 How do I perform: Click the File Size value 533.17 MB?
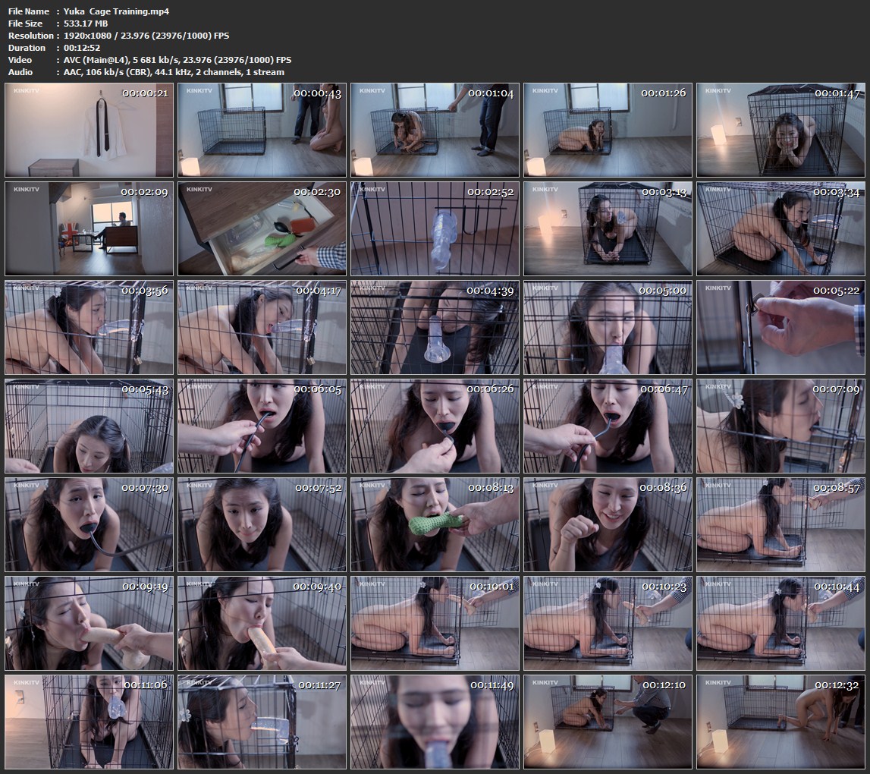point(87,24)
